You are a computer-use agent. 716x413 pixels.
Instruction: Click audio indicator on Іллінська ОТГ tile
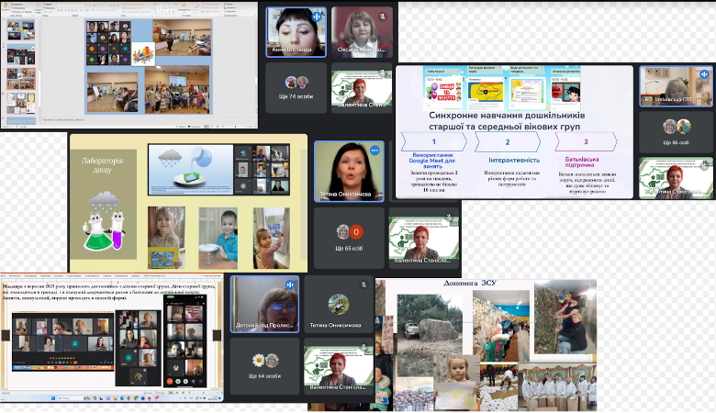coord(704,74)
